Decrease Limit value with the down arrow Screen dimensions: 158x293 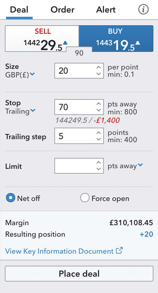tap(99, 169)
